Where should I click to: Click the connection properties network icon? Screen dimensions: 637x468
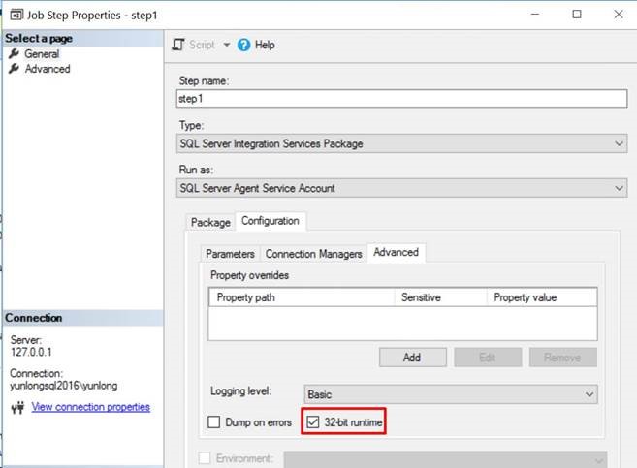pos(16,408)
